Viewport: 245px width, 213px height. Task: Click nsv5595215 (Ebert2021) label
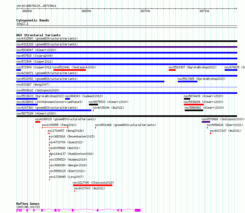67,171
